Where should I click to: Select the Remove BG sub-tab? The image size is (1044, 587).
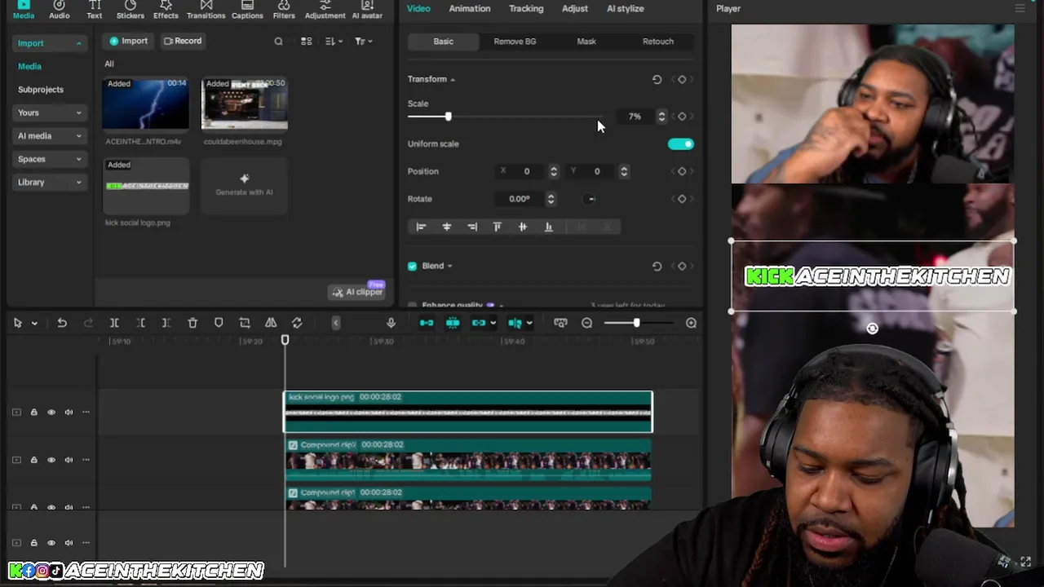pos(515,42)
